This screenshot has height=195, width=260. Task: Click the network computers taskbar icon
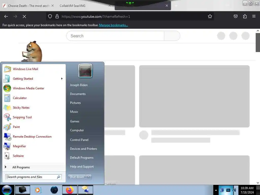point(86,190)
